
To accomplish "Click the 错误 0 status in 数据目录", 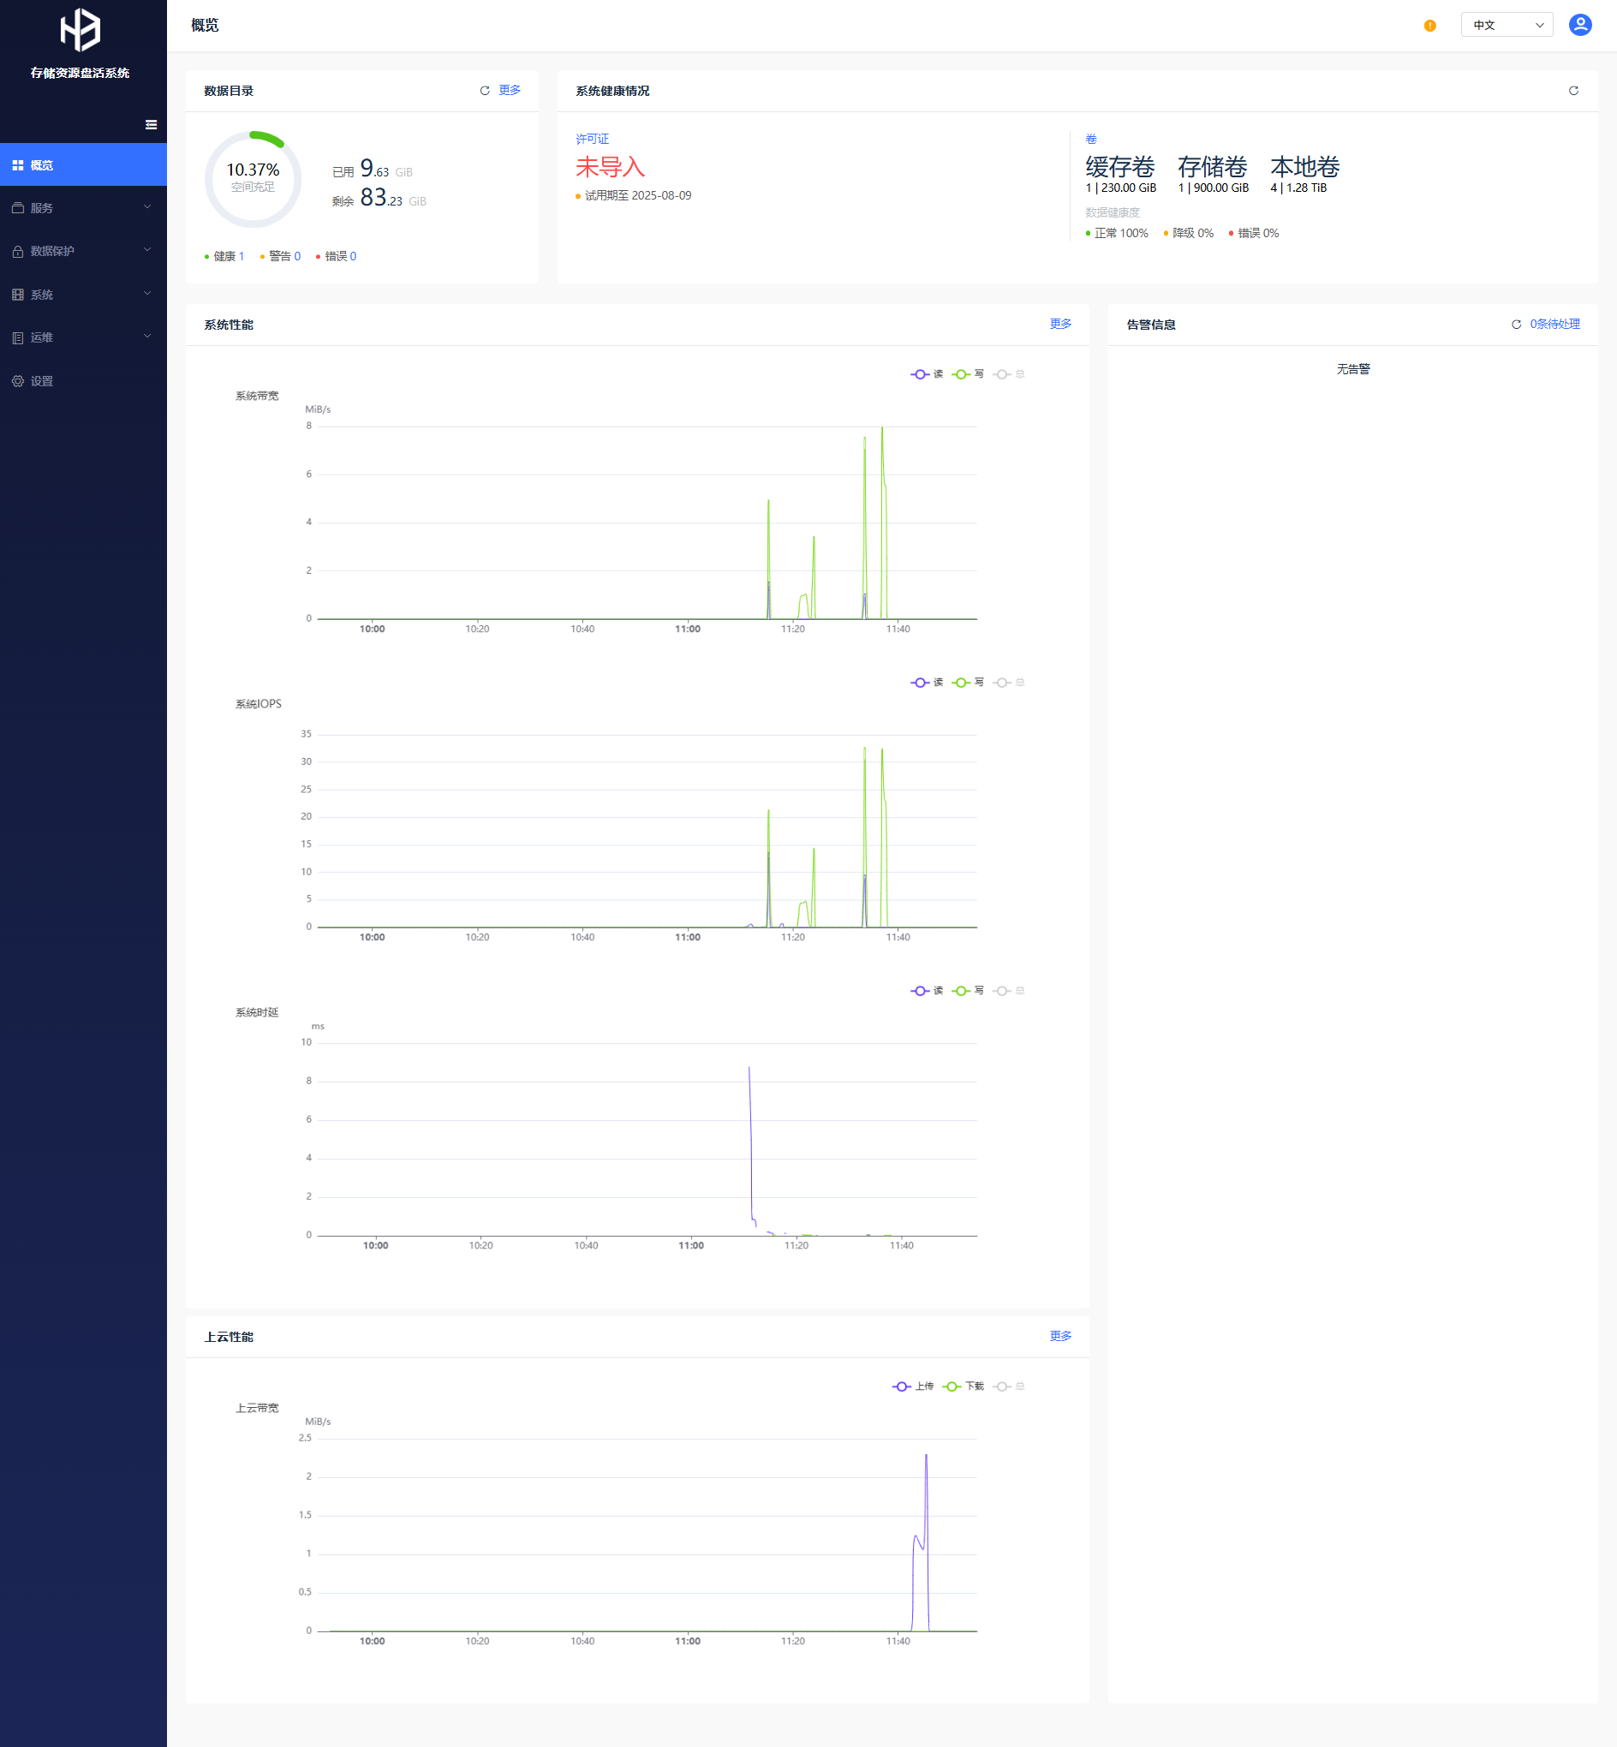I will [336, 256].
